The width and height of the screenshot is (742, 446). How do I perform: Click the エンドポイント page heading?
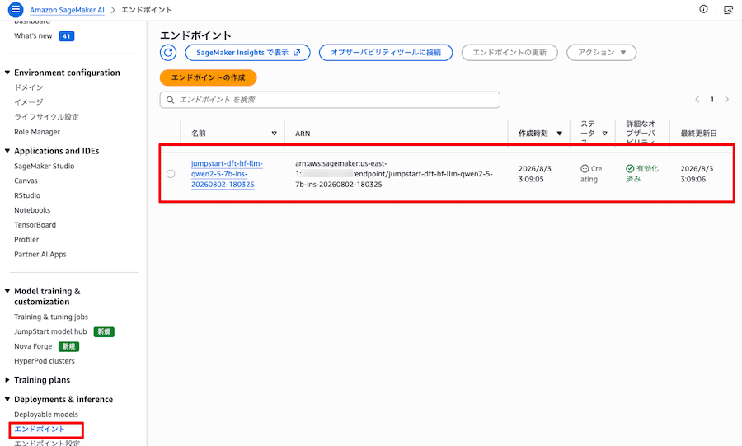click(195, 35)
